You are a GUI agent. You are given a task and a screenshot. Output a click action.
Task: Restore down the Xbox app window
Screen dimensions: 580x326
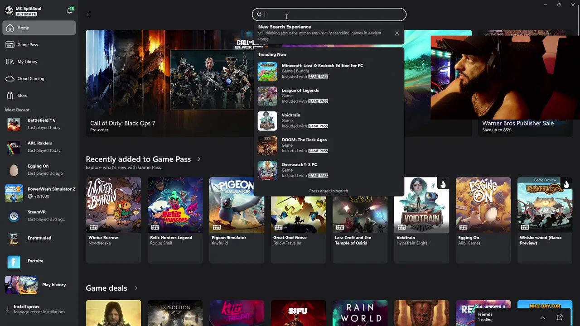pos(559,5)
